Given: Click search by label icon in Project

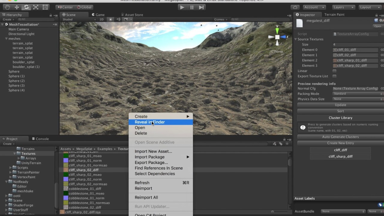Looking at the screenshot, I should [x=281, y=144].
